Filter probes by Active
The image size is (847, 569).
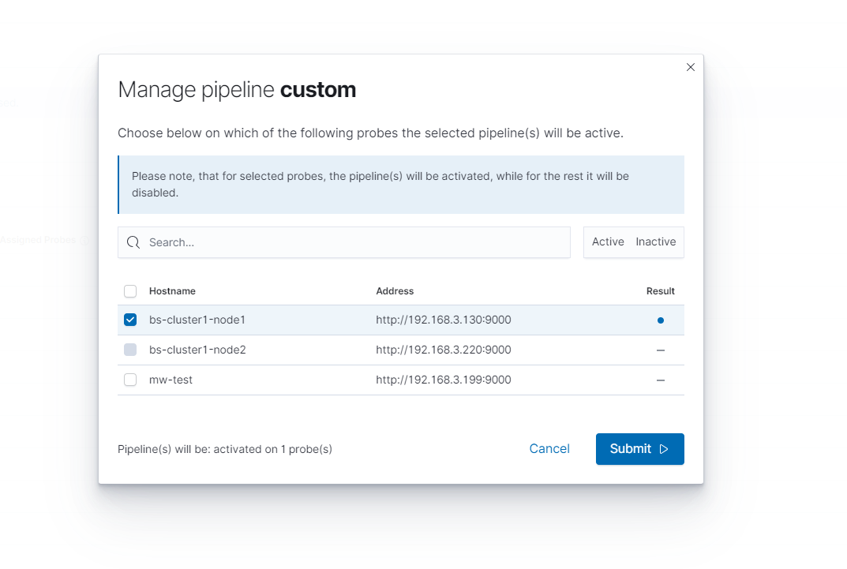click(608, 242)
